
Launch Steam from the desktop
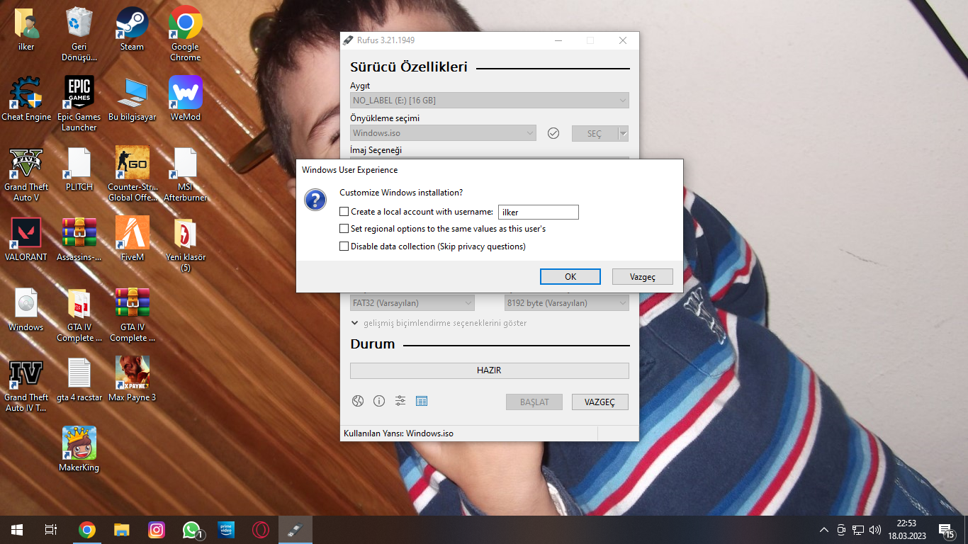tap(132, 23)
